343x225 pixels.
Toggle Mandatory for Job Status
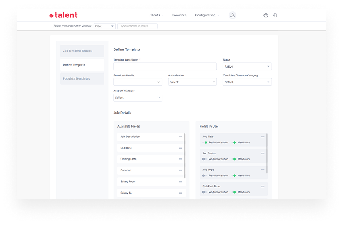pyautogui.click(x=234, y=159)
